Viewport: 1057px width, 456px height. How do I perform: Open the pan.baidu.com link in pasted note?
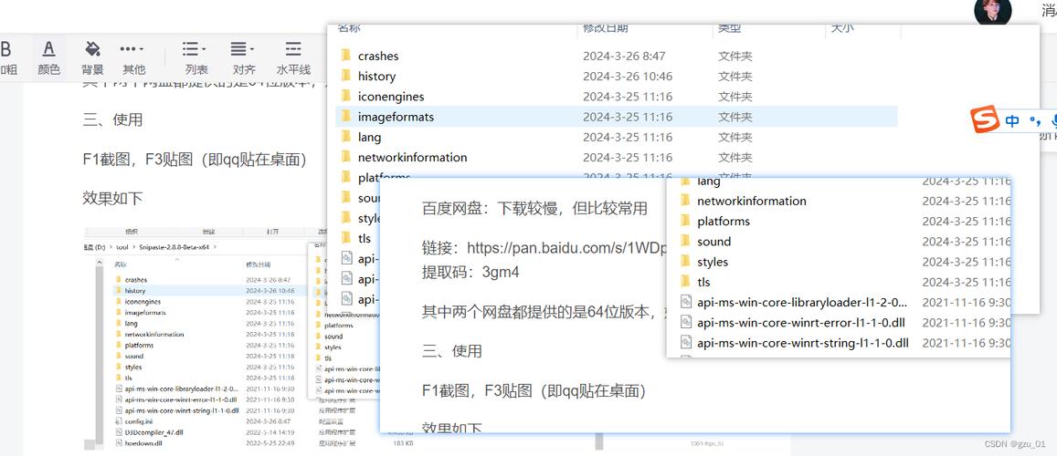pos(566,247)
